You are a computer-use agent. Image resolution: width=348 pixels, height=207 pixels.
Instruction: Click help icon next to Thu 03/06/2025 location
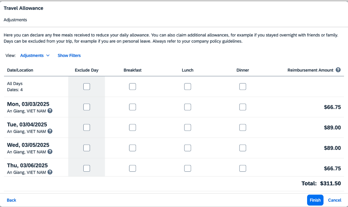[50, 172]
